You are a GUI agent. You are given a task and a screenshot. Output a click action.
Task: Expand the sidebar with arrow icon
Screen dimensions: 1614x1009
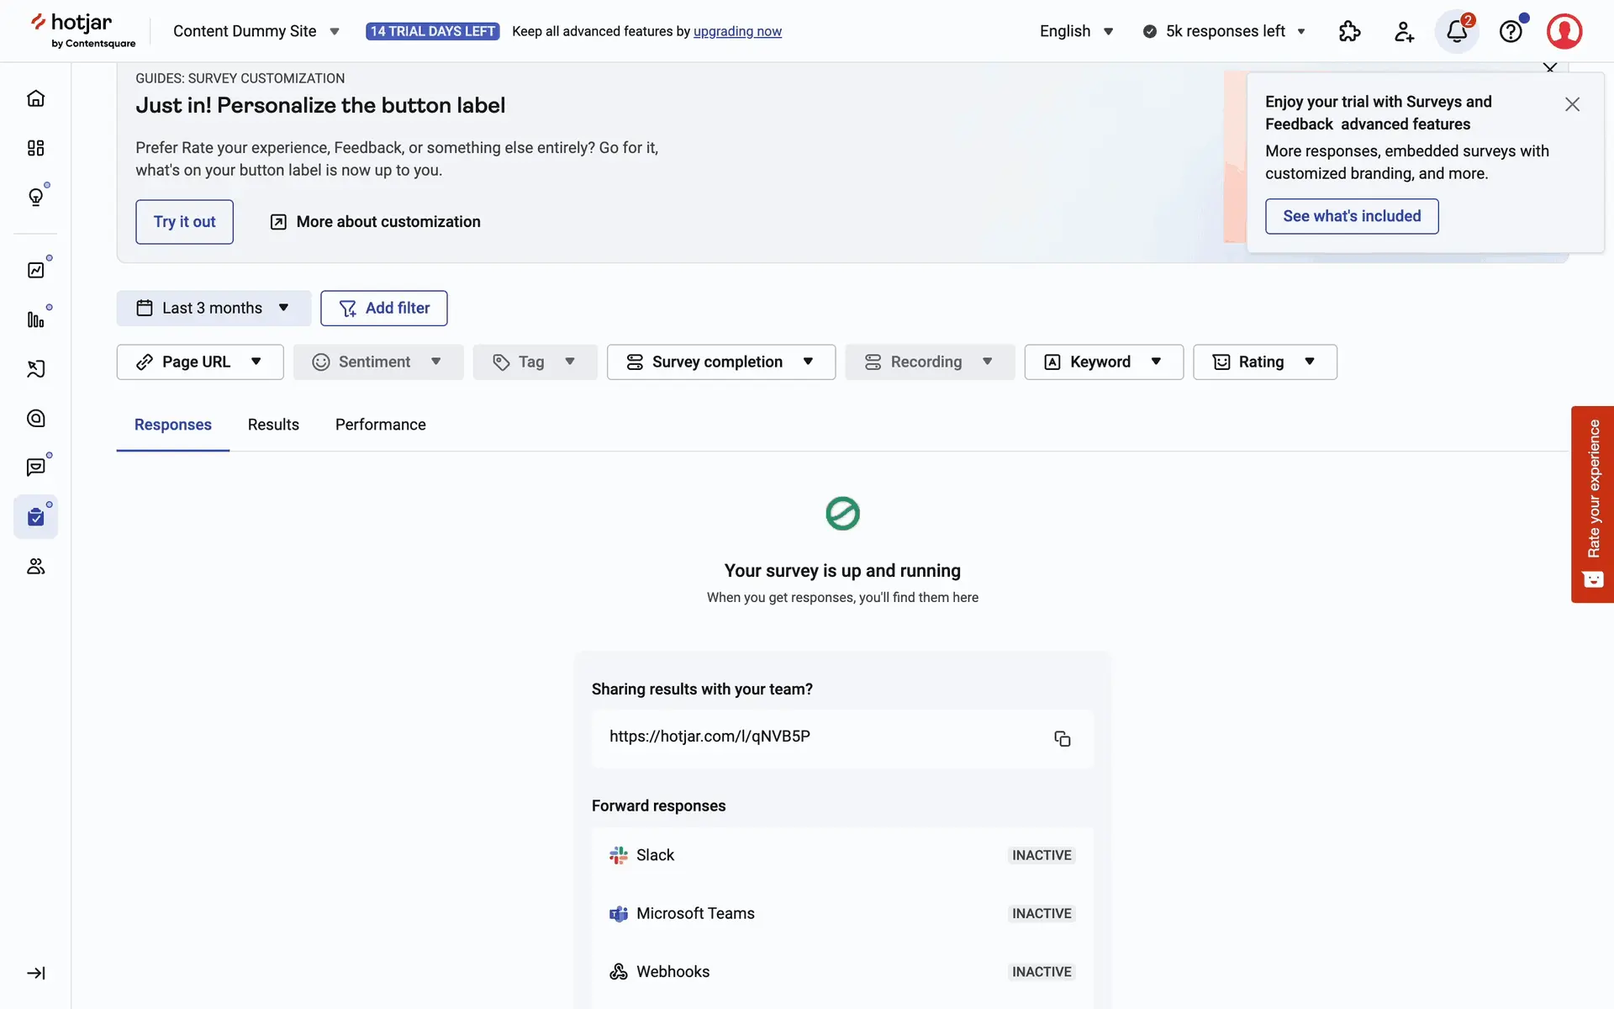[x=35, y=973]
